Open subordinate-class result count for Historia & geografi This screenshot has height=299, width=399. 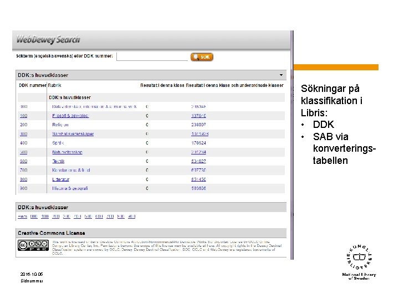(x=198, y=188)
